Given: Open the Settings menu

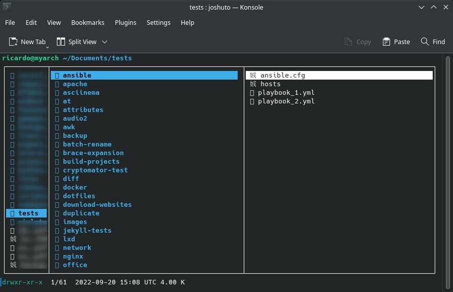Looking at the screenshot, I should (x=158, y=23).
